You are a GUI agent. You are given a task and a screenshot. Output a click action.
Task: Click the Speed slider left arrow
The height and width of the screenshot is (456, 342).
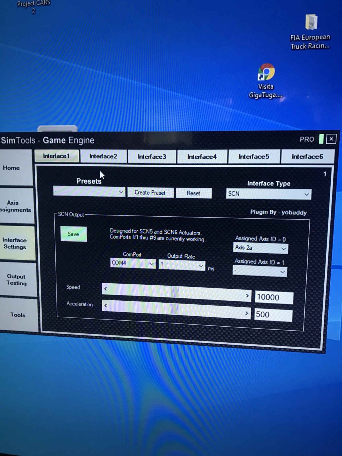point(105,289)
